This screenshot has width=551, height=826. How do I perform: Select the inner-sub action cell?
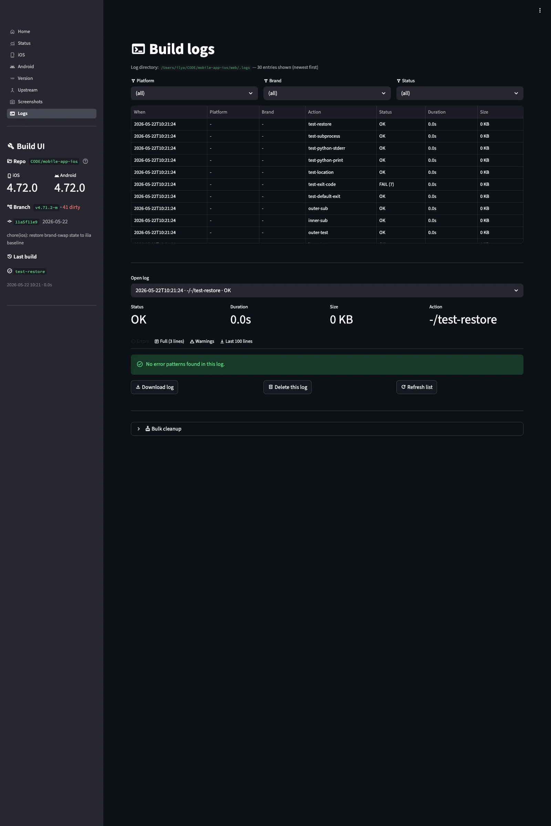[x=341, y=221]
